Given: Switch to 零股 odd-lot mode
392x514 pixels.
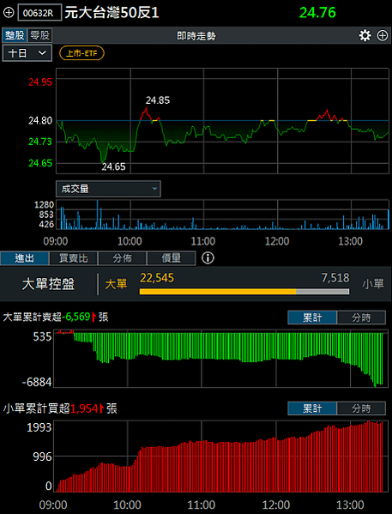Looking at the screenshot, I should tap(39, 35).
